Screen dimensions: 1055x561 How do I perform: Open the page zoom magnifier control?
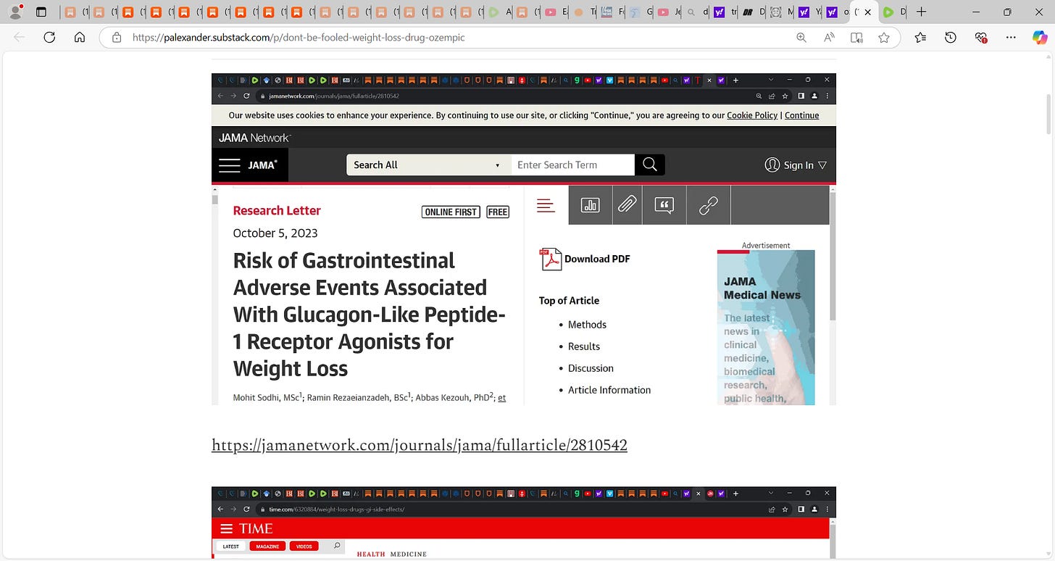(x=801, y=38)
